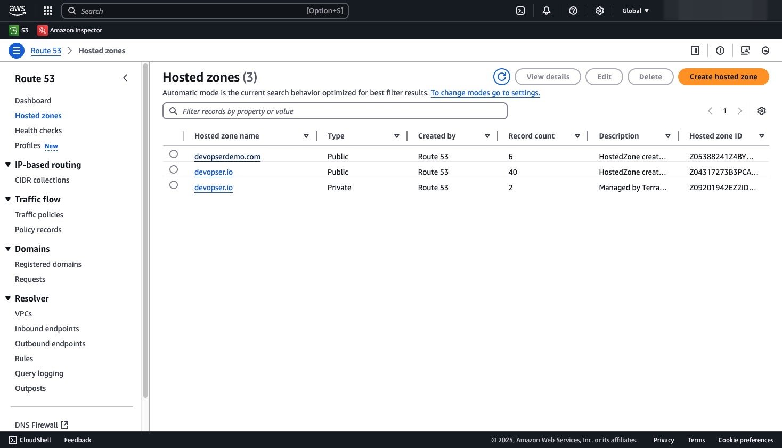Viewport: 782px width, 448px height.
Task: Collapse the Resolver section
Action: click(x=8, y=298)
